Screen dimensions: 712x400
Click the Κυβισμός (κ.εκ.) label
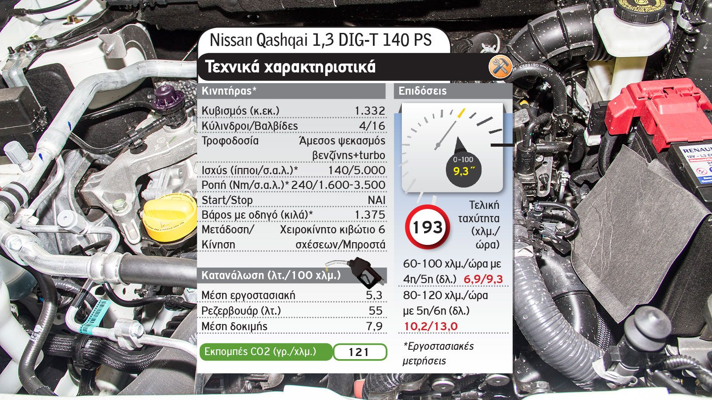(240, 111)
